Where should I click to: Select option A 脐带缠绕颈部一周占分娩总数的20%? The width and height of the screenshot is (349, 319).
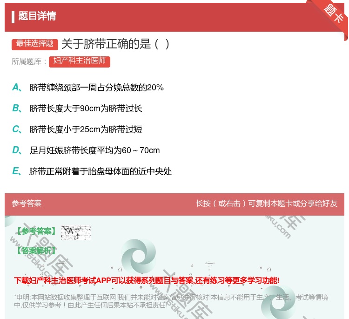click(x=88, y=88)
